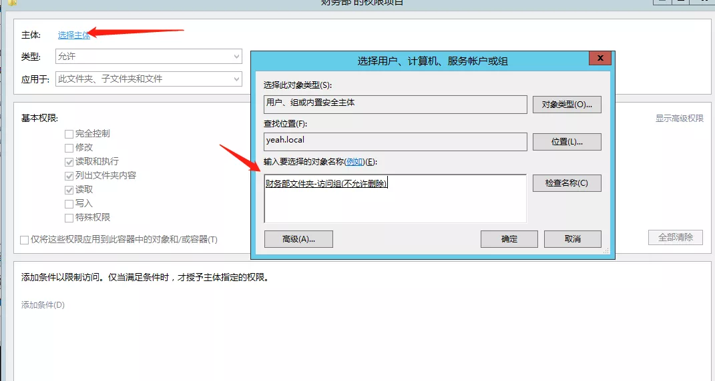715x381 pixels.
Task: Confirm with the 确定 button
Action: click(509, 238)
